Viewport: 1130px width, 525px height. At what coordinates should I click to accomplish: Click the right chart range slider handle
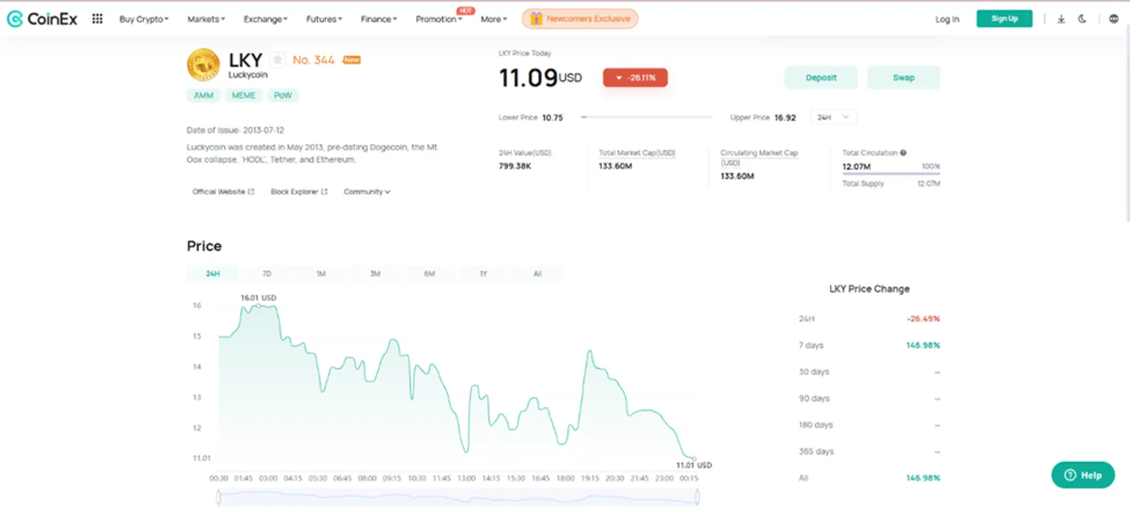697,497
